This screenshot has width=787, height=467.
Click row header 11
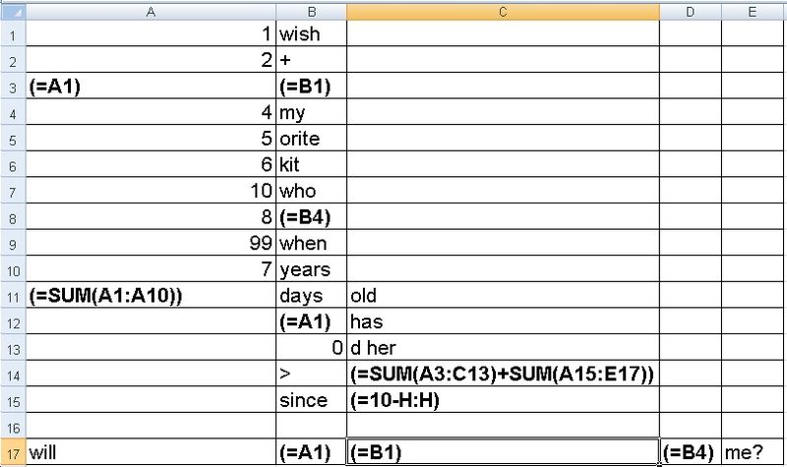click(x=12, y=294)
